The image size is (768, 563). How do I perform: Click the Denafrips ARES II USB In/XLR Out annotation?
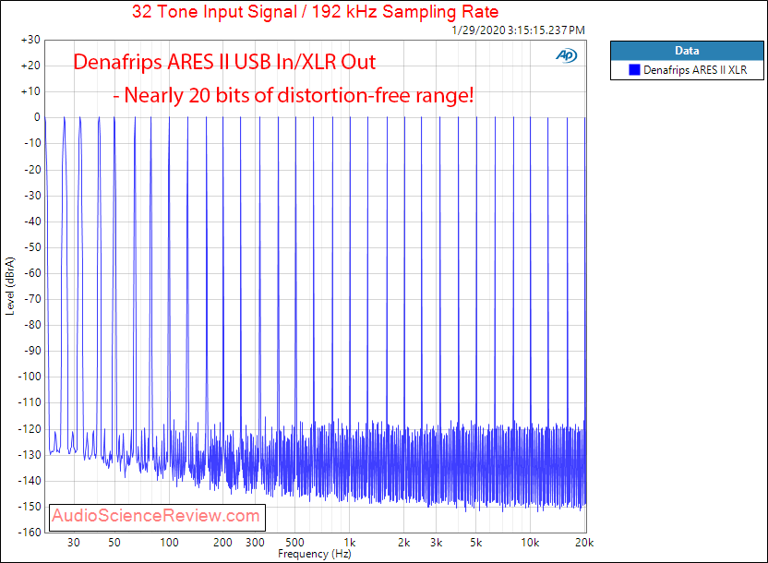(x=224, y=62)
